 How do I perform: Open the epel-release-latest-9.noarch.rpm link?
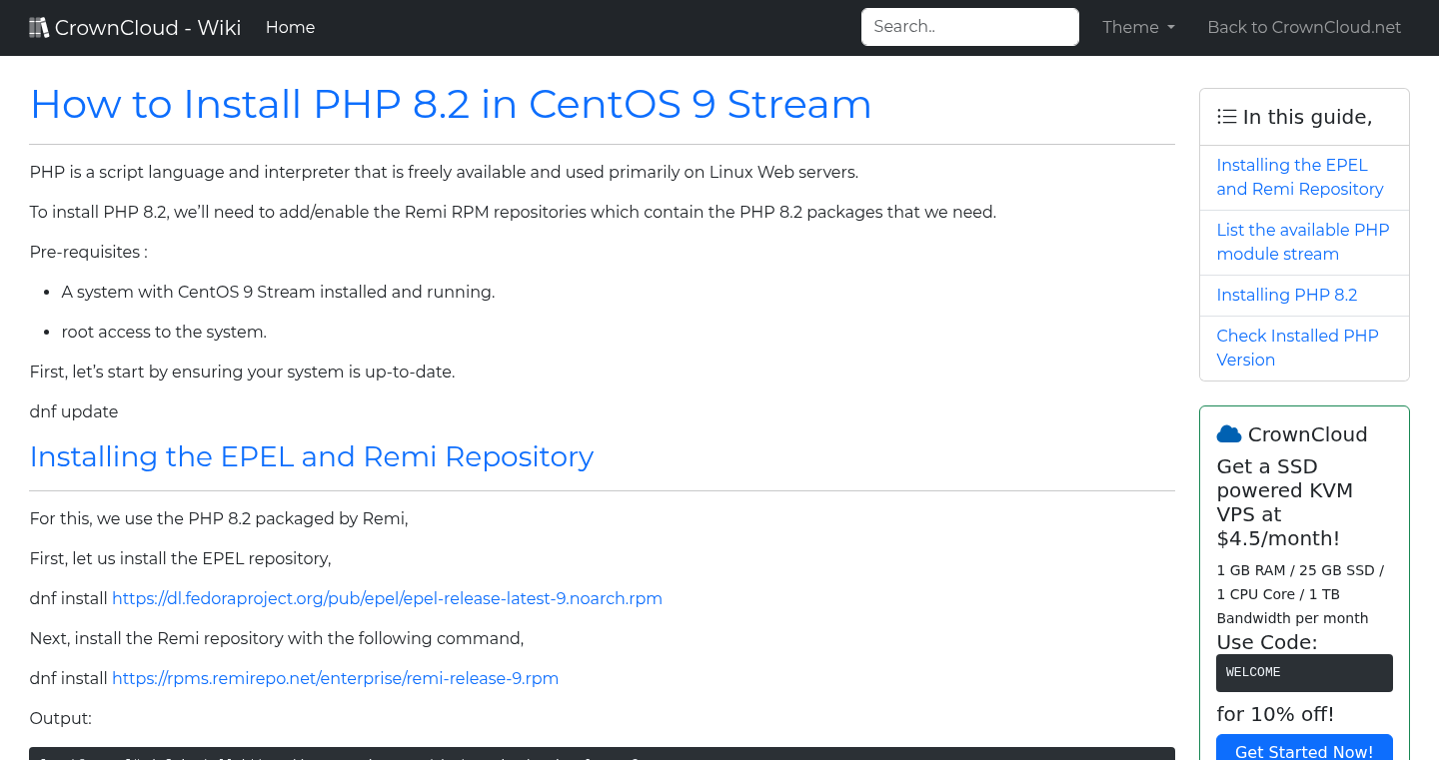point(388,598)
